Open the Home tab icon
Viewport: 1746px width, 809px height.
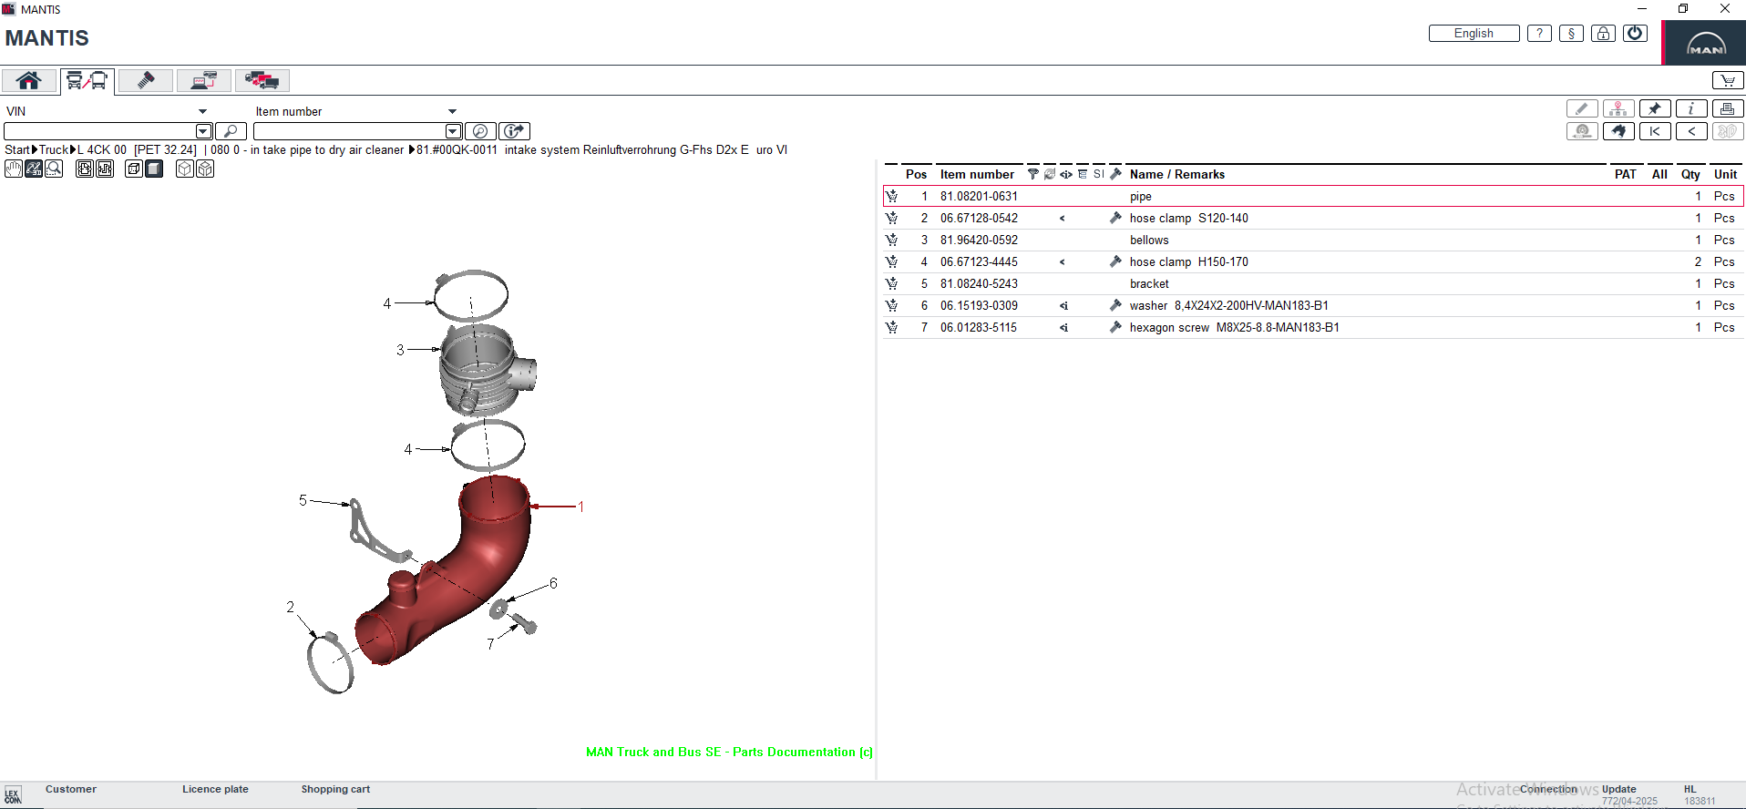[x=29, y=80]
